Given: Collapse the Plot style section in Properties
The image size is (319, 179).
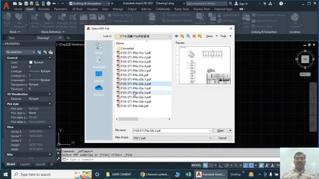Looking at the screenshot, I should (50, 104).
